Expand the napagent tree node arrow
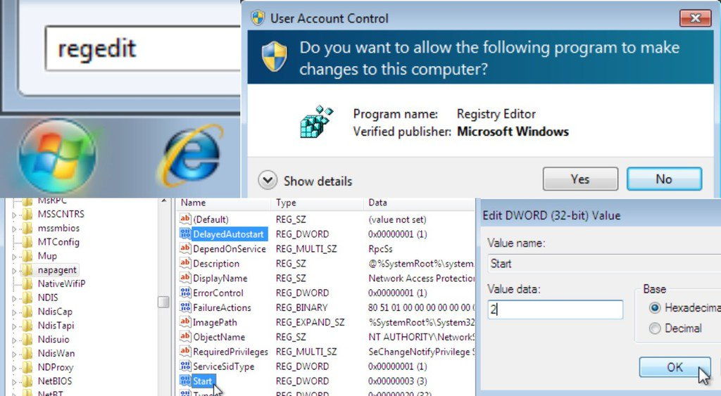The height and width of the screenshot is (396, 721). (x=14, y=270)
